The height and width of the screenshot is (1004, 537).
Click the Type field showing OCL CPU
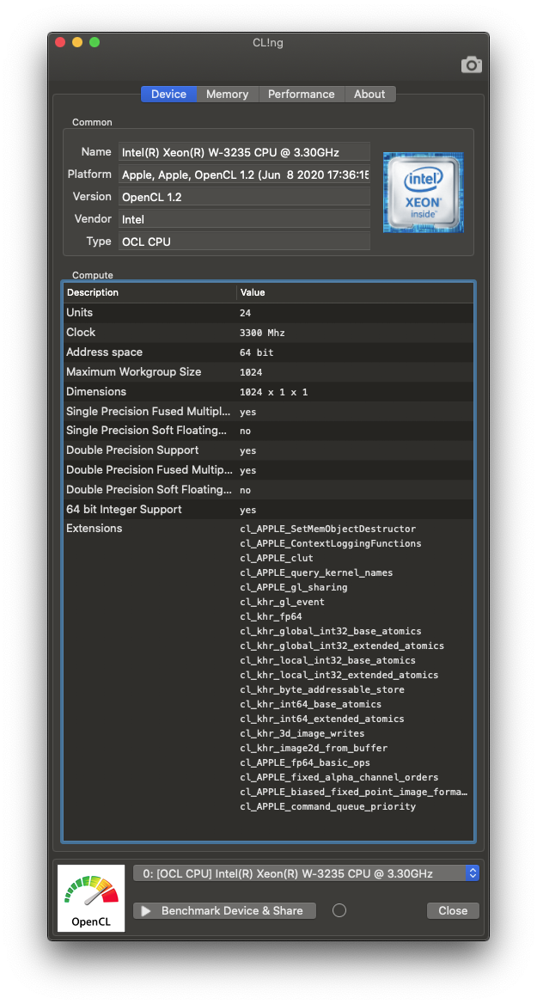pos(245,242)
